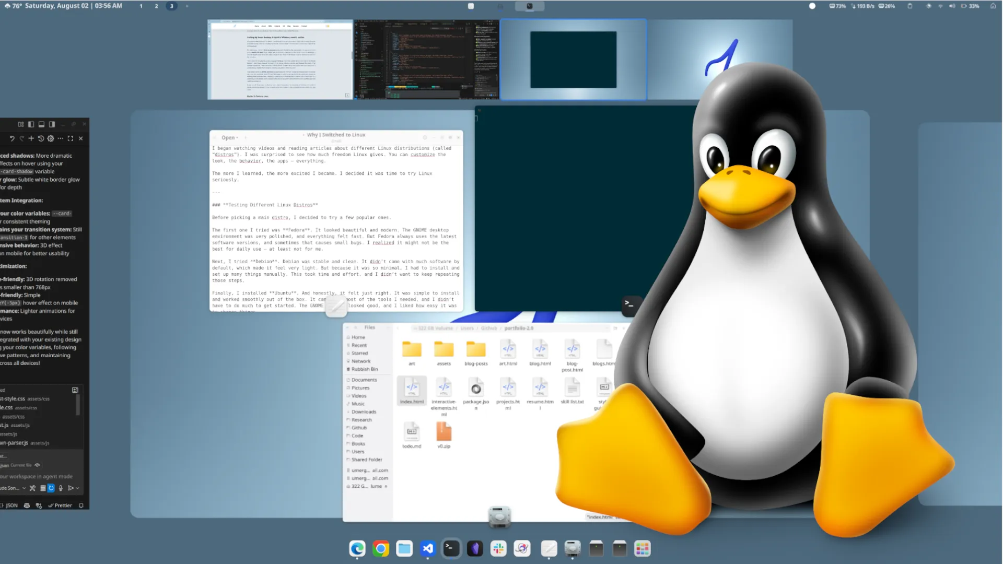Open chat history via the history icon
Screen dimensions: 1003x564
click(41, 139)
